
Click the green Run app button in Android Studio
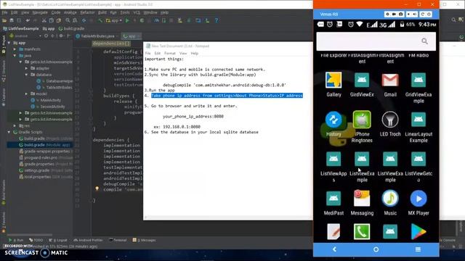pyautogui.click(x=127, y=20)
